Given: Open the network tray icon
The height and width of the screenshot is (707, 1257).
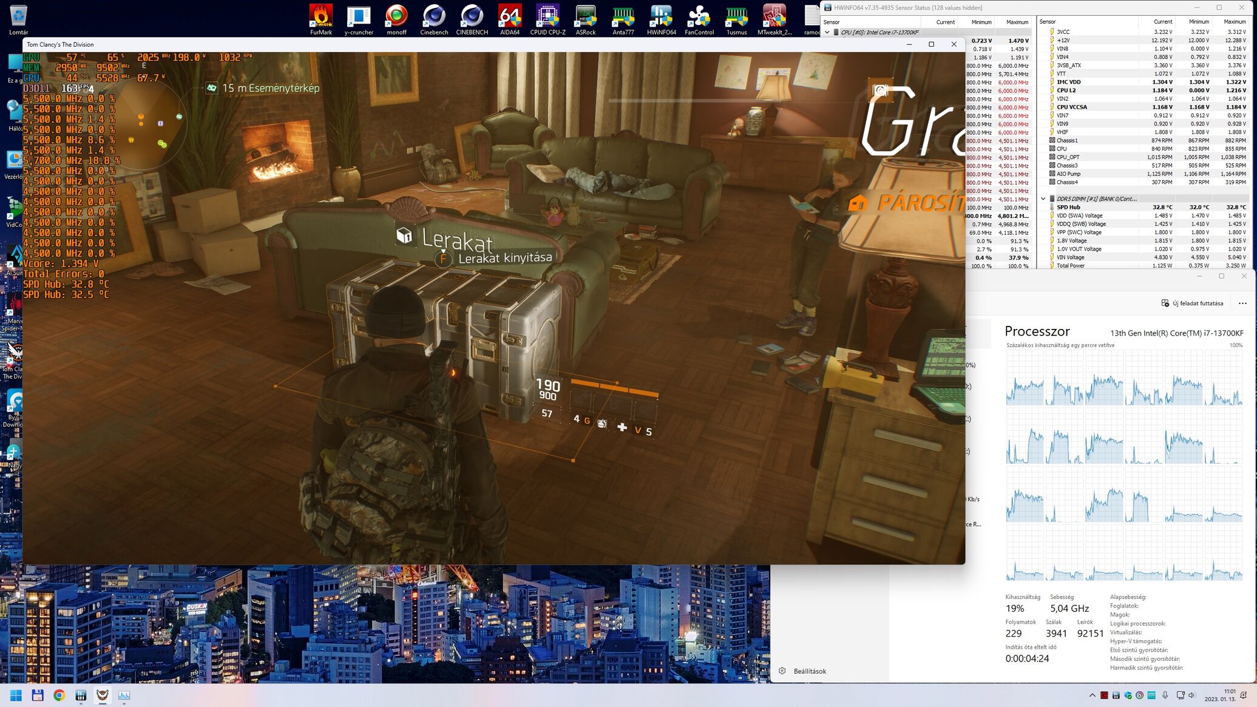Looking at the screenshot, I should coord(1181,695).
